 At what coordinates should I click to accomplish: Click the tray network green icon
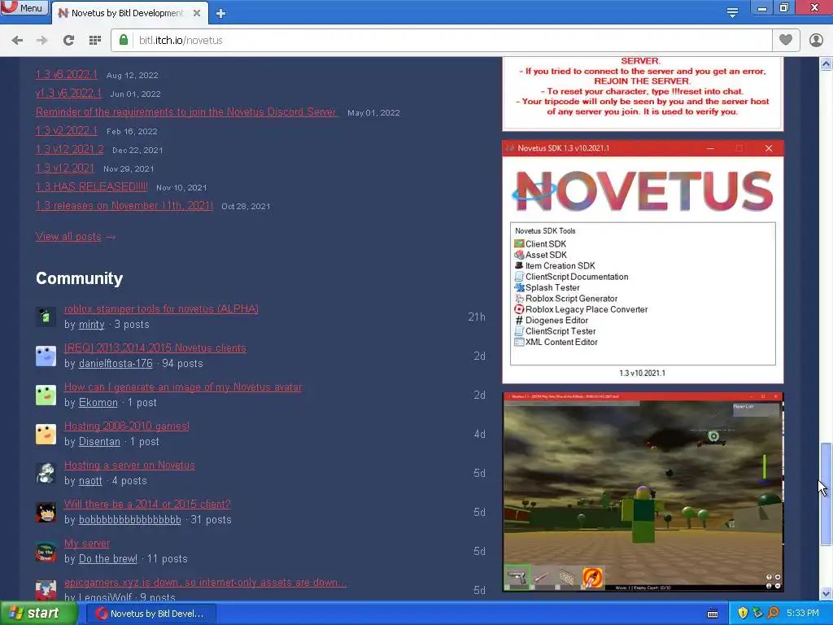point(757,614)
